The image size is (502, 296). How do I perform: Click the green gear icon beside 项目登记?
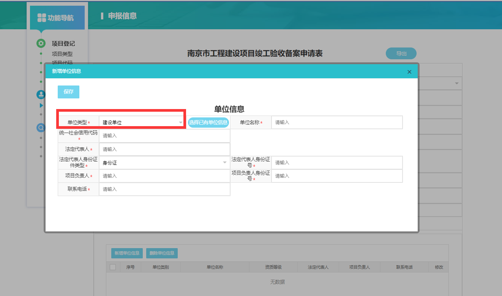[x=41, y=43]
